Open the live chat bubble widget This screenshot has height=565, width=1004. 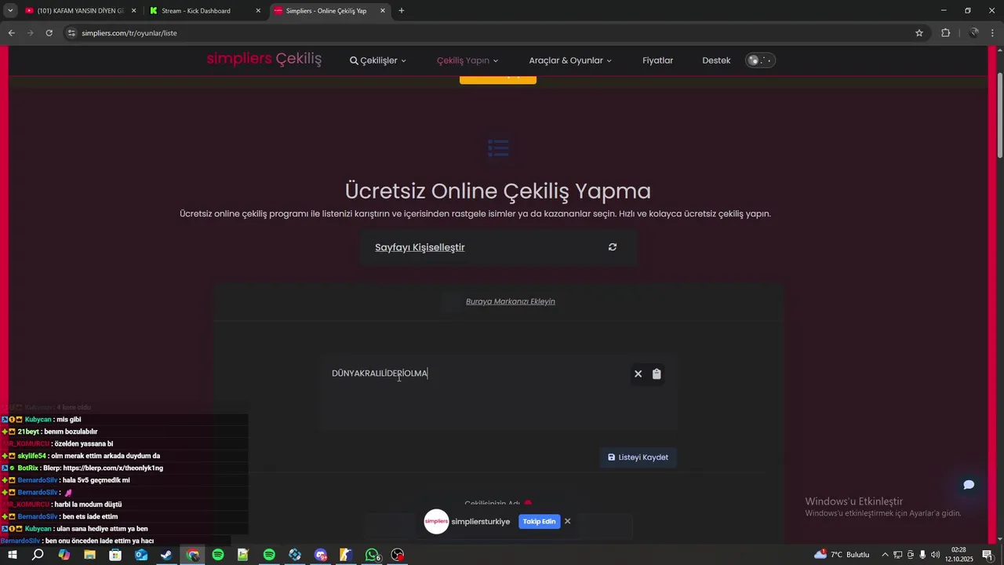(969, 485)
